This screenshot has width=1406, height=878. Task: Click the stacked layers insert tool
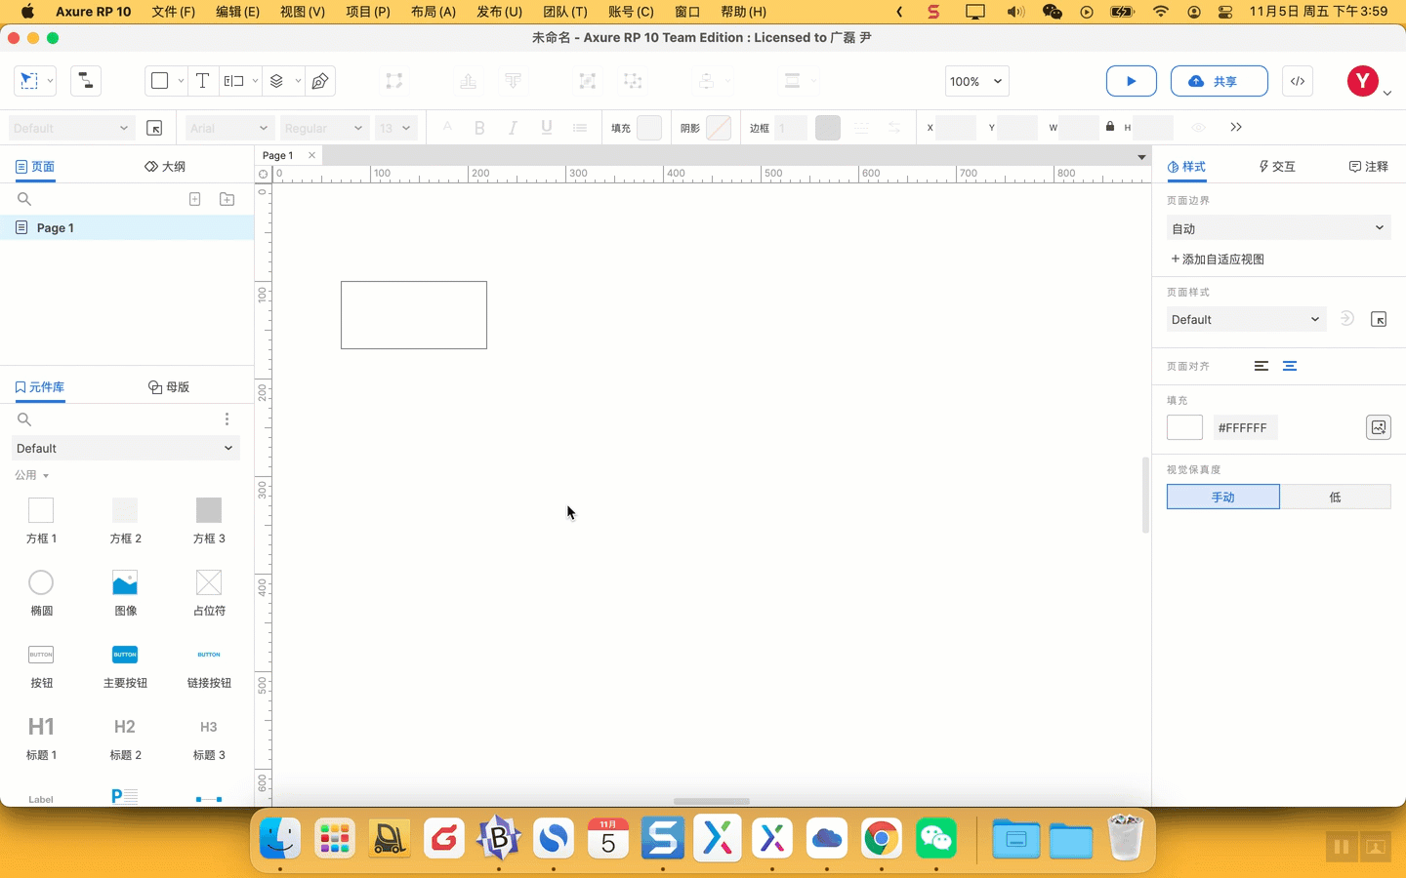click(276, 81)
